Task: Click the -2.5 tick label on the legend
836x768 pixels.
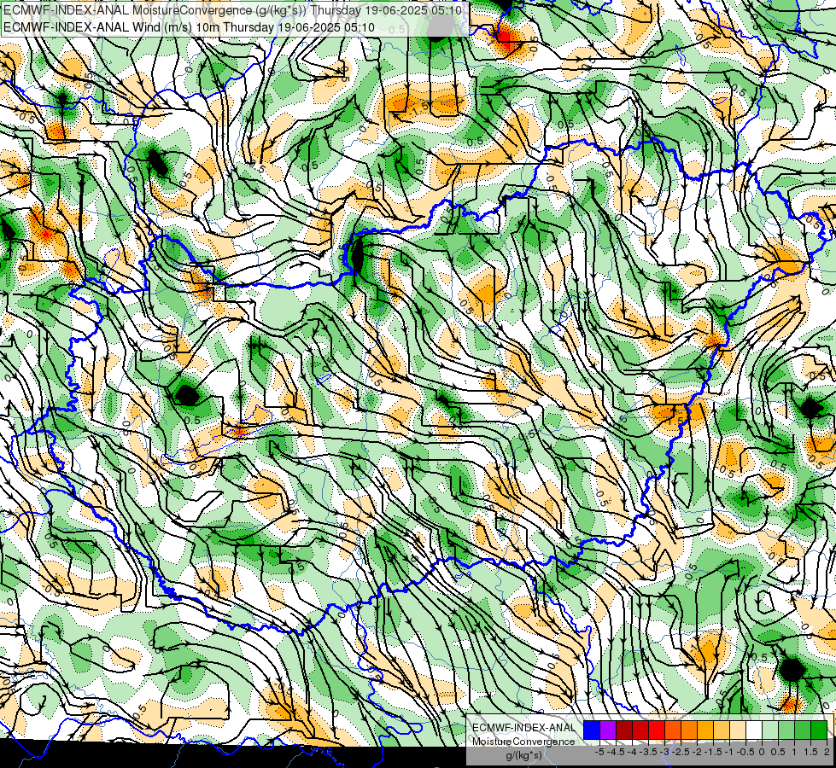Action: pyautogui.click(x=681, y=752)
